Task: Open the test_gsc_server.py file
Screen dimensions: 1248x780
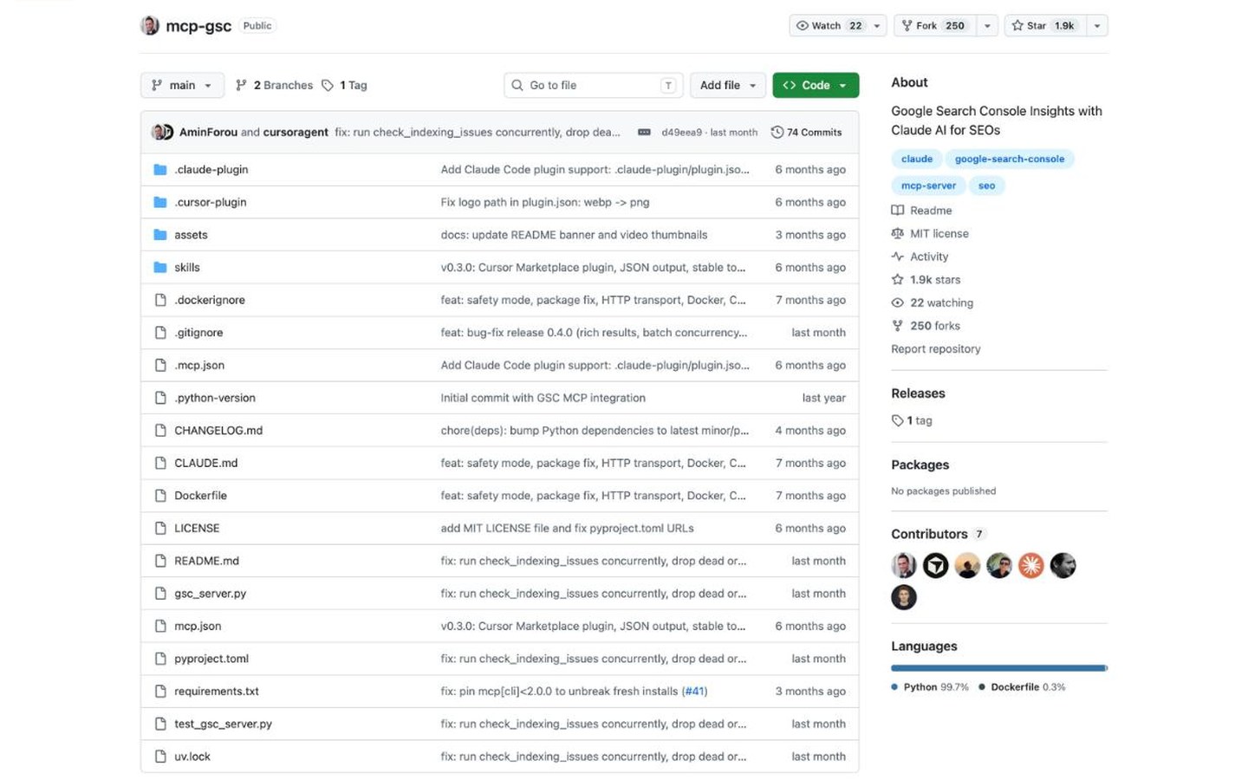Action: pyautogui.click(x=223, y=725)
